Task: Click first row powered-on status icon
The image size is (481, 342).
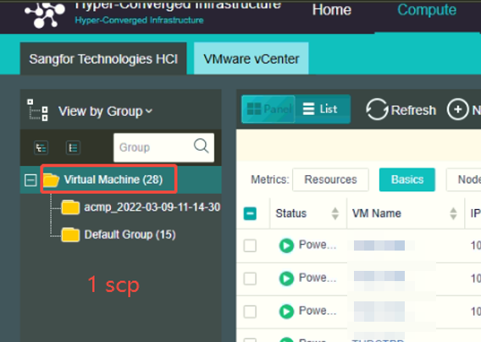Action: point(287,245)
